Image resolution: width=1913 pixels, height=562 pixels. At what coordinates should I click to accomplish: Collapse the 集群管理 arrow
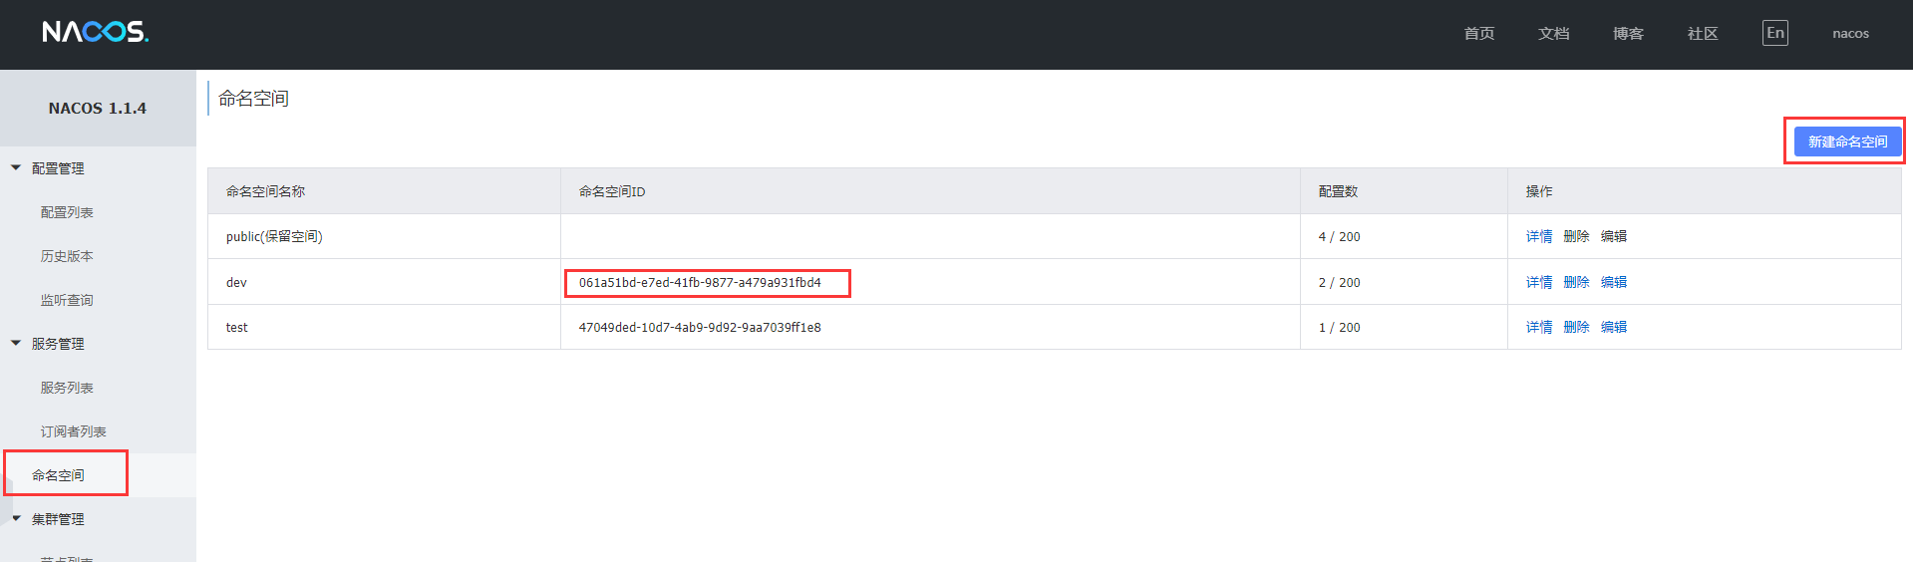click(16, 518)
